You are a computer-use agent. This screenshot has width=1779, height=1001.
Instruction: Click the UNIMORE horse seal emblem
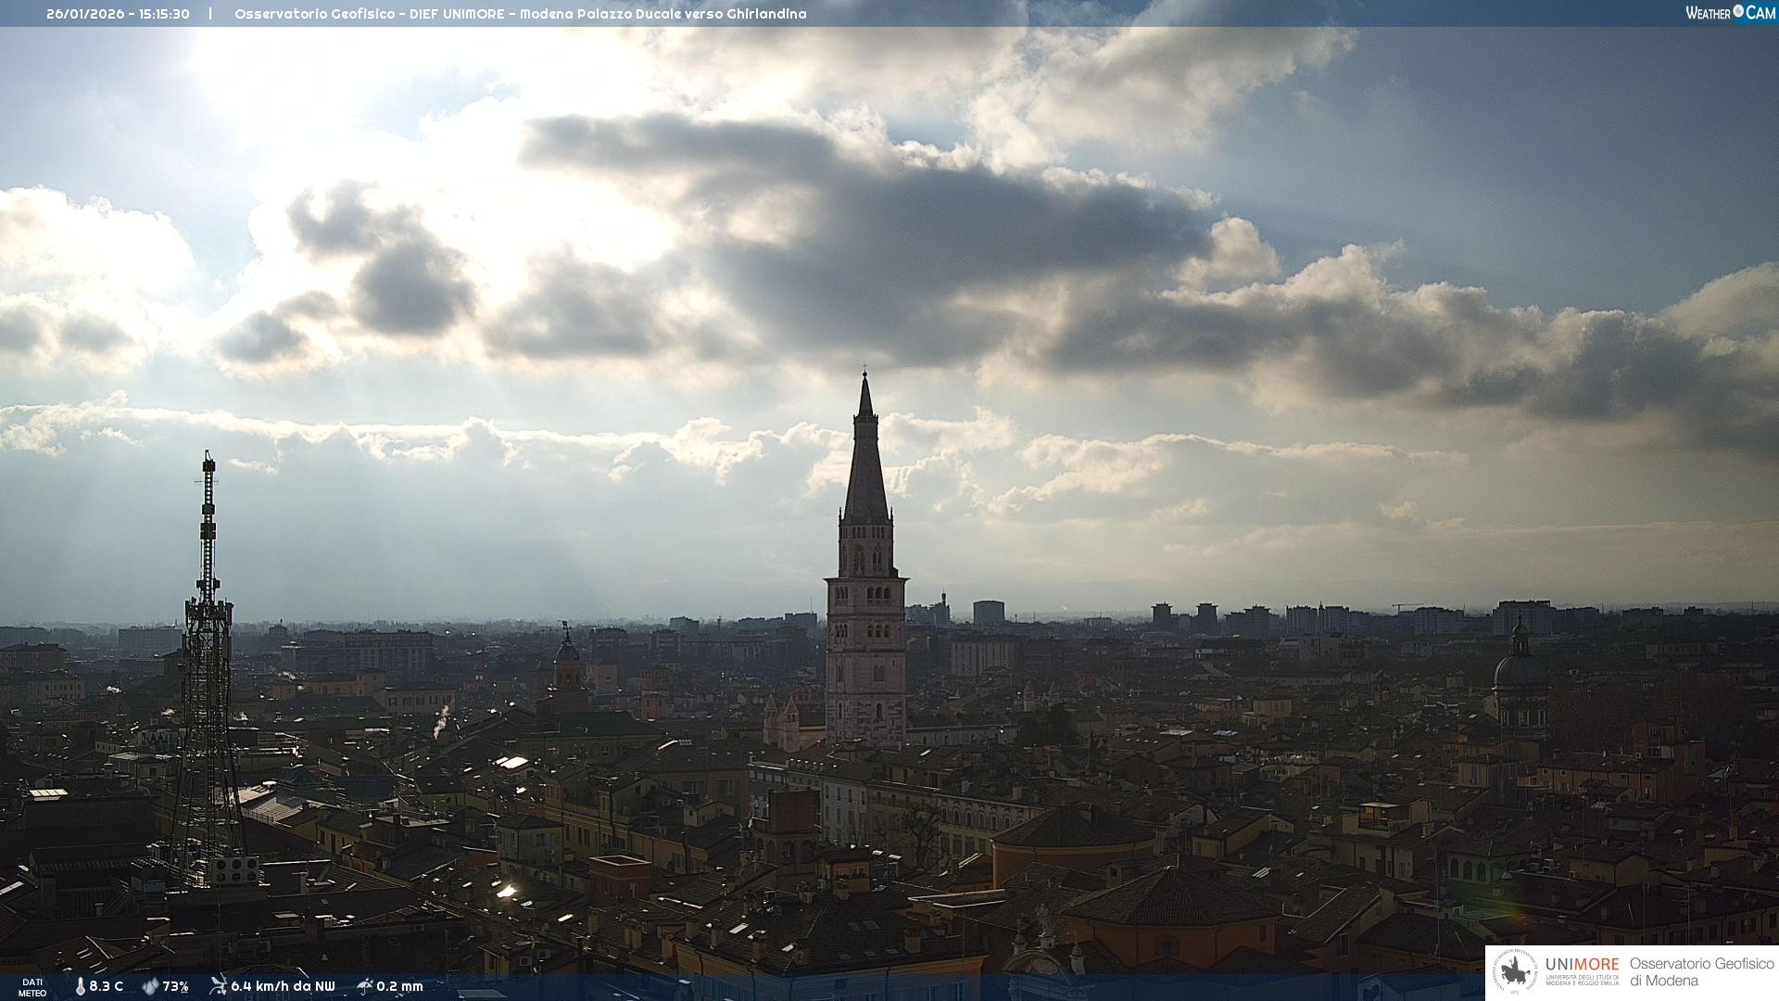pos(1515,972)
